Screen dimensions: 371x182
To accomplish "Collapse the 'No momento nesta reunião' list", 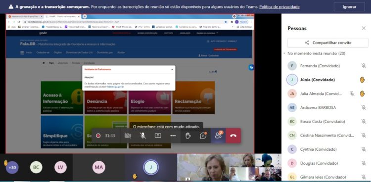I will (x=284, y=53).
